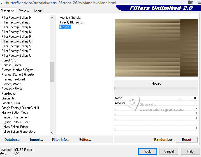Choose the Mosaic filter

pyautogui.click(x=65, y=27)
